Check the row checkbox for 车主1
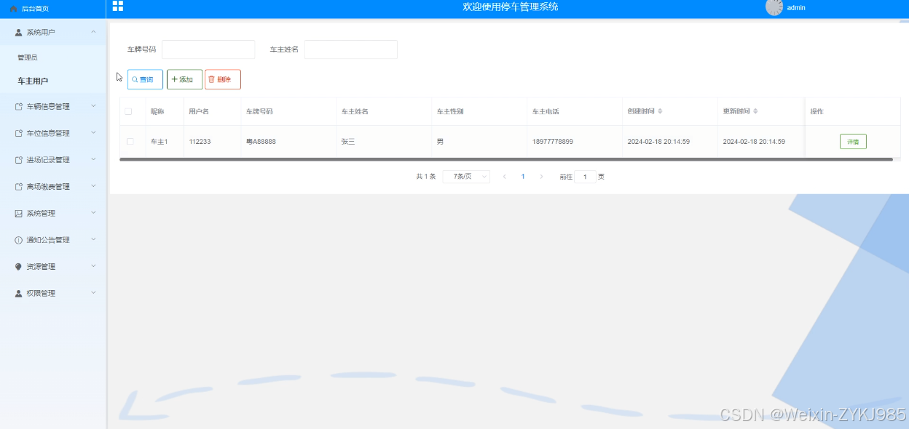Viewport: 909px width, 429px height. 130,141
